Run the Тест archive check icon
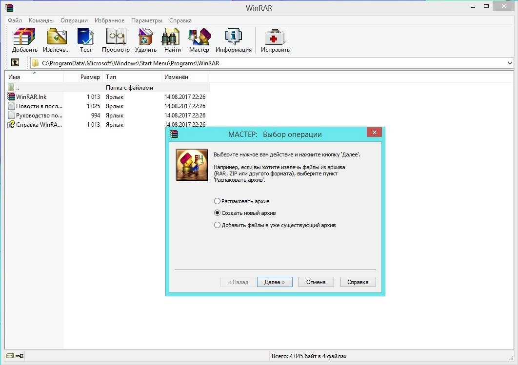The width and height of the screenshot is (518, 365). point(85,40)
